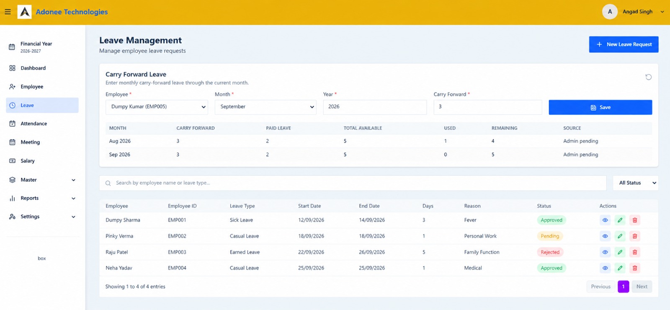Click the Showing 1 to 4 entries text
This screenshot has width=670, height=310.
[x=135, y=287]
